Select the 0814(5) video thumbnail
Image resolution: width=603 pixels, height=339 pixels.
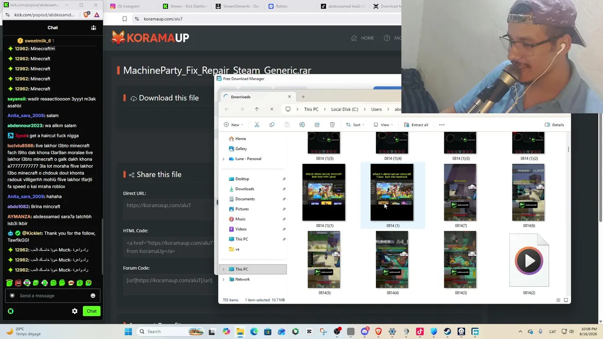324,259
